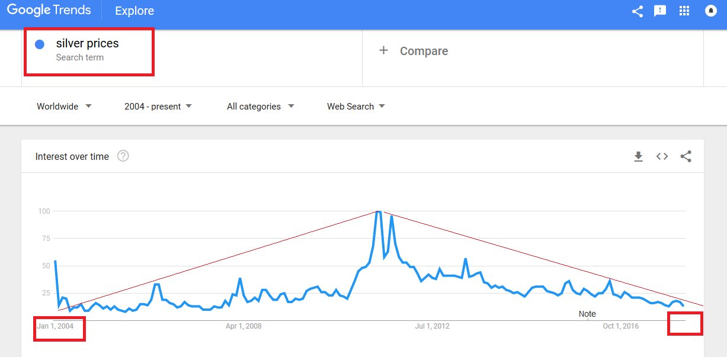
Task: Click Compare to add a term
Action: tap(424, 51)
